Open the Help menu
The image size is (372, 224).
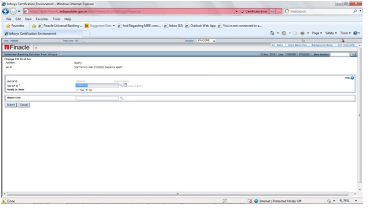pyautogui.click(x=67, y=19)
